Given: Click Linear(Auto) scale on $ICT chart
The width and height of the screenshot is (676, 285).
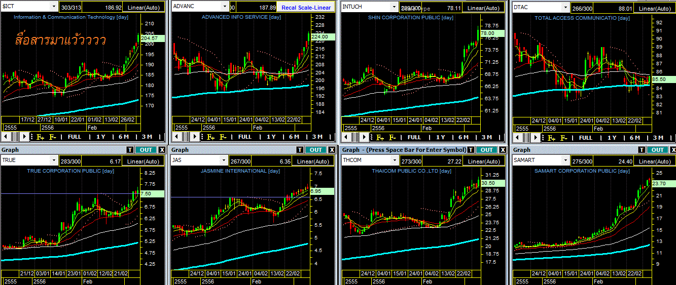Looking at the screenshot, I should [144, 8].
